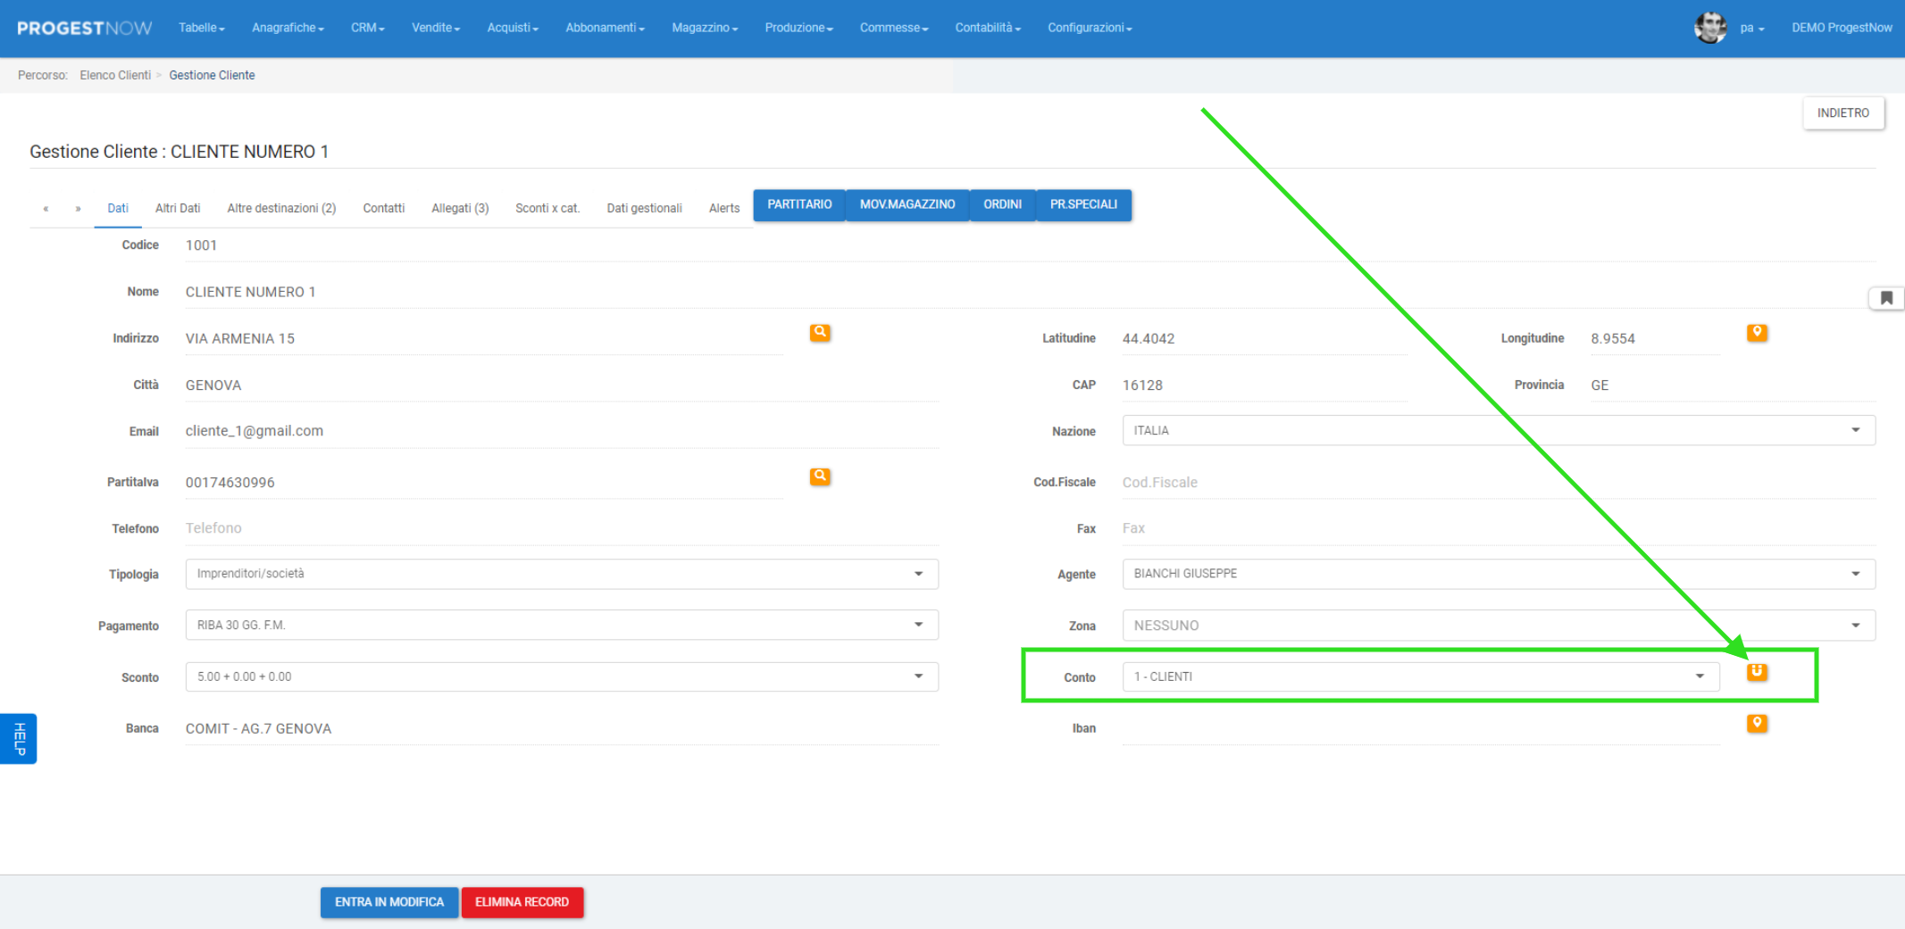The width and height of the screenshot is (1905, 929).
Task: Open the bookmark icon on right edge
Action: coord(1885,298)
